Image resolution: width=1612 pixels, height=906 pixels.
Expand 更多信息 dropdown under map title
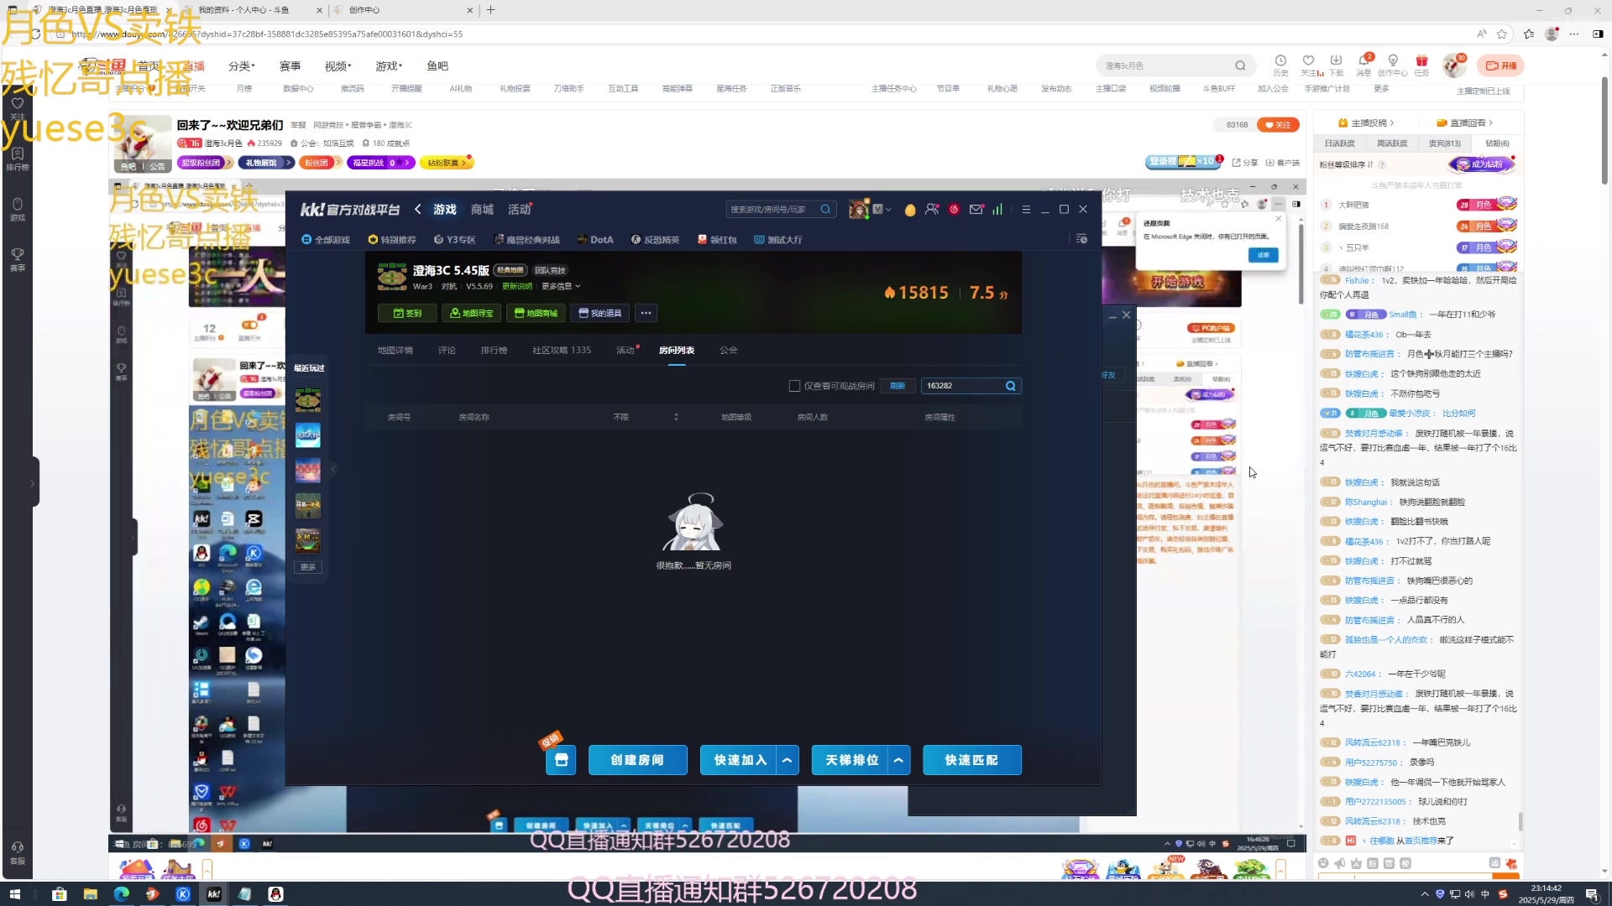pos(561,286)
